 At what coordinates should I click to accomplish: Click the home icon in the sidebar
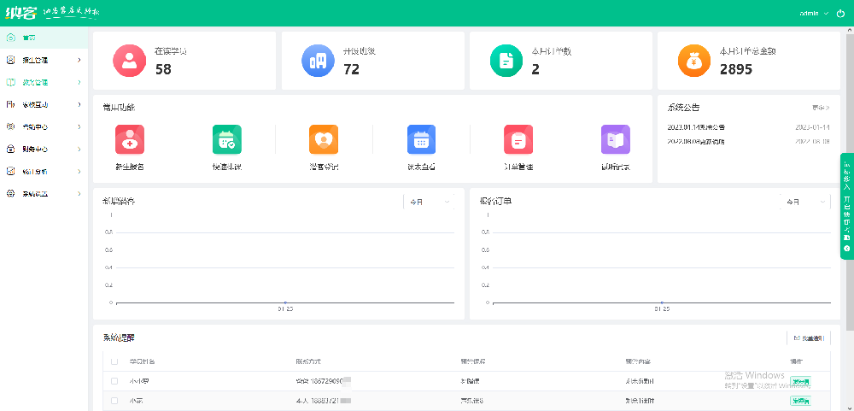click(x=10, y=38)
